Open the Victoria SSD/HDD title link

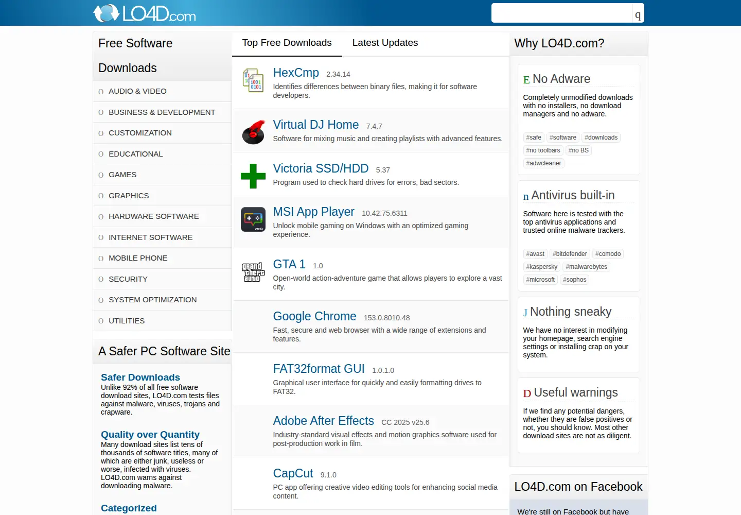point(321,168)
